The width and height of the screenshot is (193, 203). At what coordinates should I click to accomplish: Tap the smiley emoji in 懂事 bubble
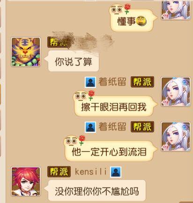141,21
